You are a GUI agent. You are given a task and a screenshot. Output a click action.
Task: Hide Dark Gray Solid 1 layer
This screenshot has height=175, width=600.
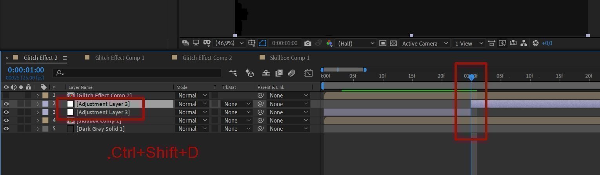point(6,128)
